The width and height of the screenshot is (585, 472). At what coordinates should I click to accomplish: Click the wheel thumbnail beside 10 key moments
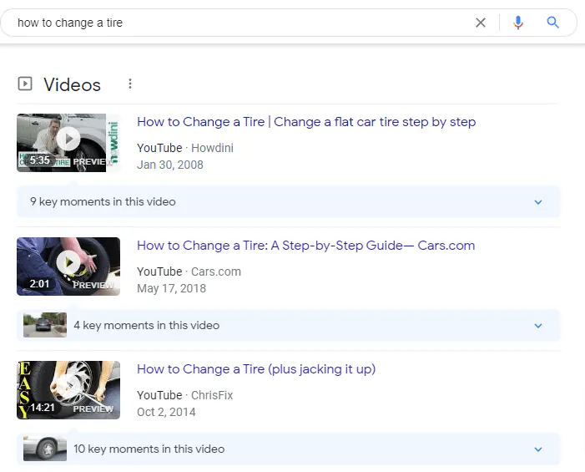click(45, 449)
